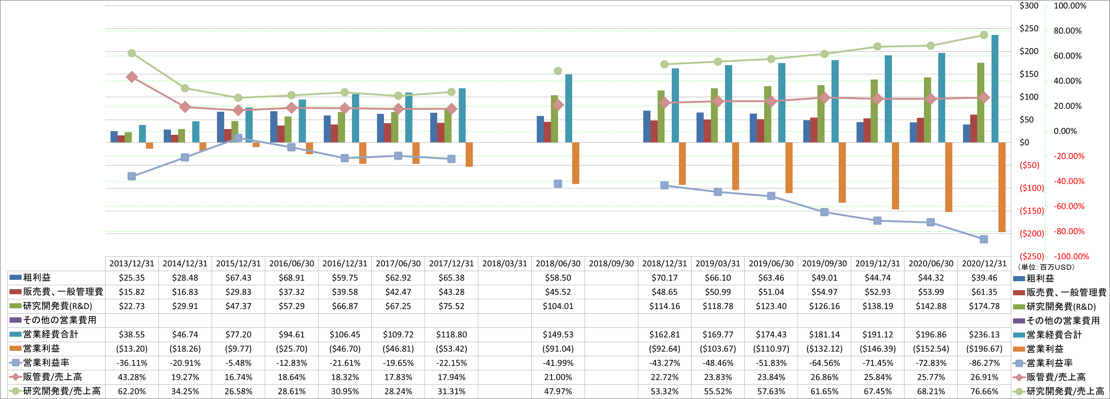The width and height of the screenshot is (1110, 399).
Task: Click the $300 axis label
Action: pyautogui.click(x=1029, y=6)
